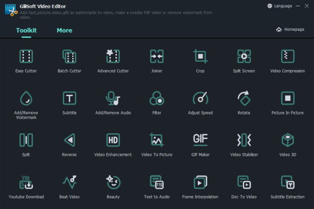Select the Advanced Cutter icon

pyautogui.click(x=114, y=56)
